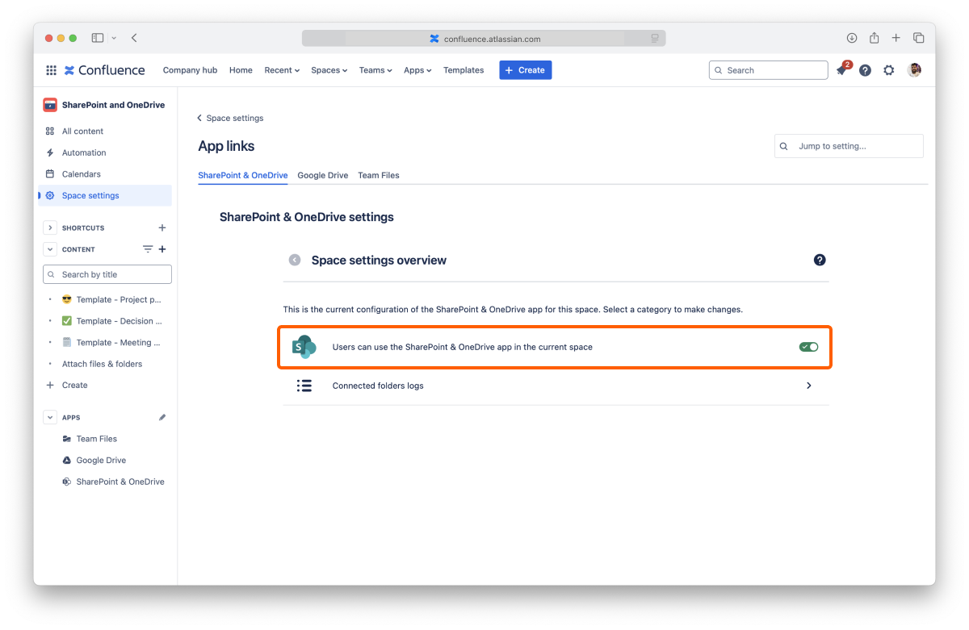Open the Confluence app switcher grid icon
This screenshot has height=630, width=969.
click(51, 70)
